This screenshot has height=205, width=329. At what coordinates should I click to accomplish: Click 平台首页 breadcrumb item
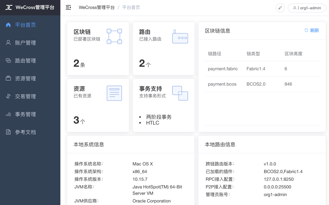[x=131, y=8]
